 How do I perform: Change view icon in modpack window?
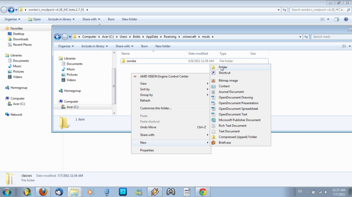[x=323, y=19]
